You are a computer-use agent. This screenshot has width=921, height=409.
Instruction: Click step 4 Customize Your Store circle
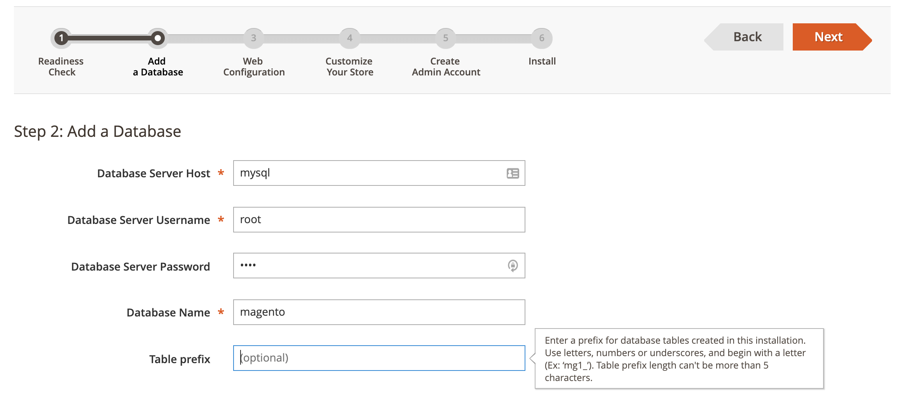[350, 38]
